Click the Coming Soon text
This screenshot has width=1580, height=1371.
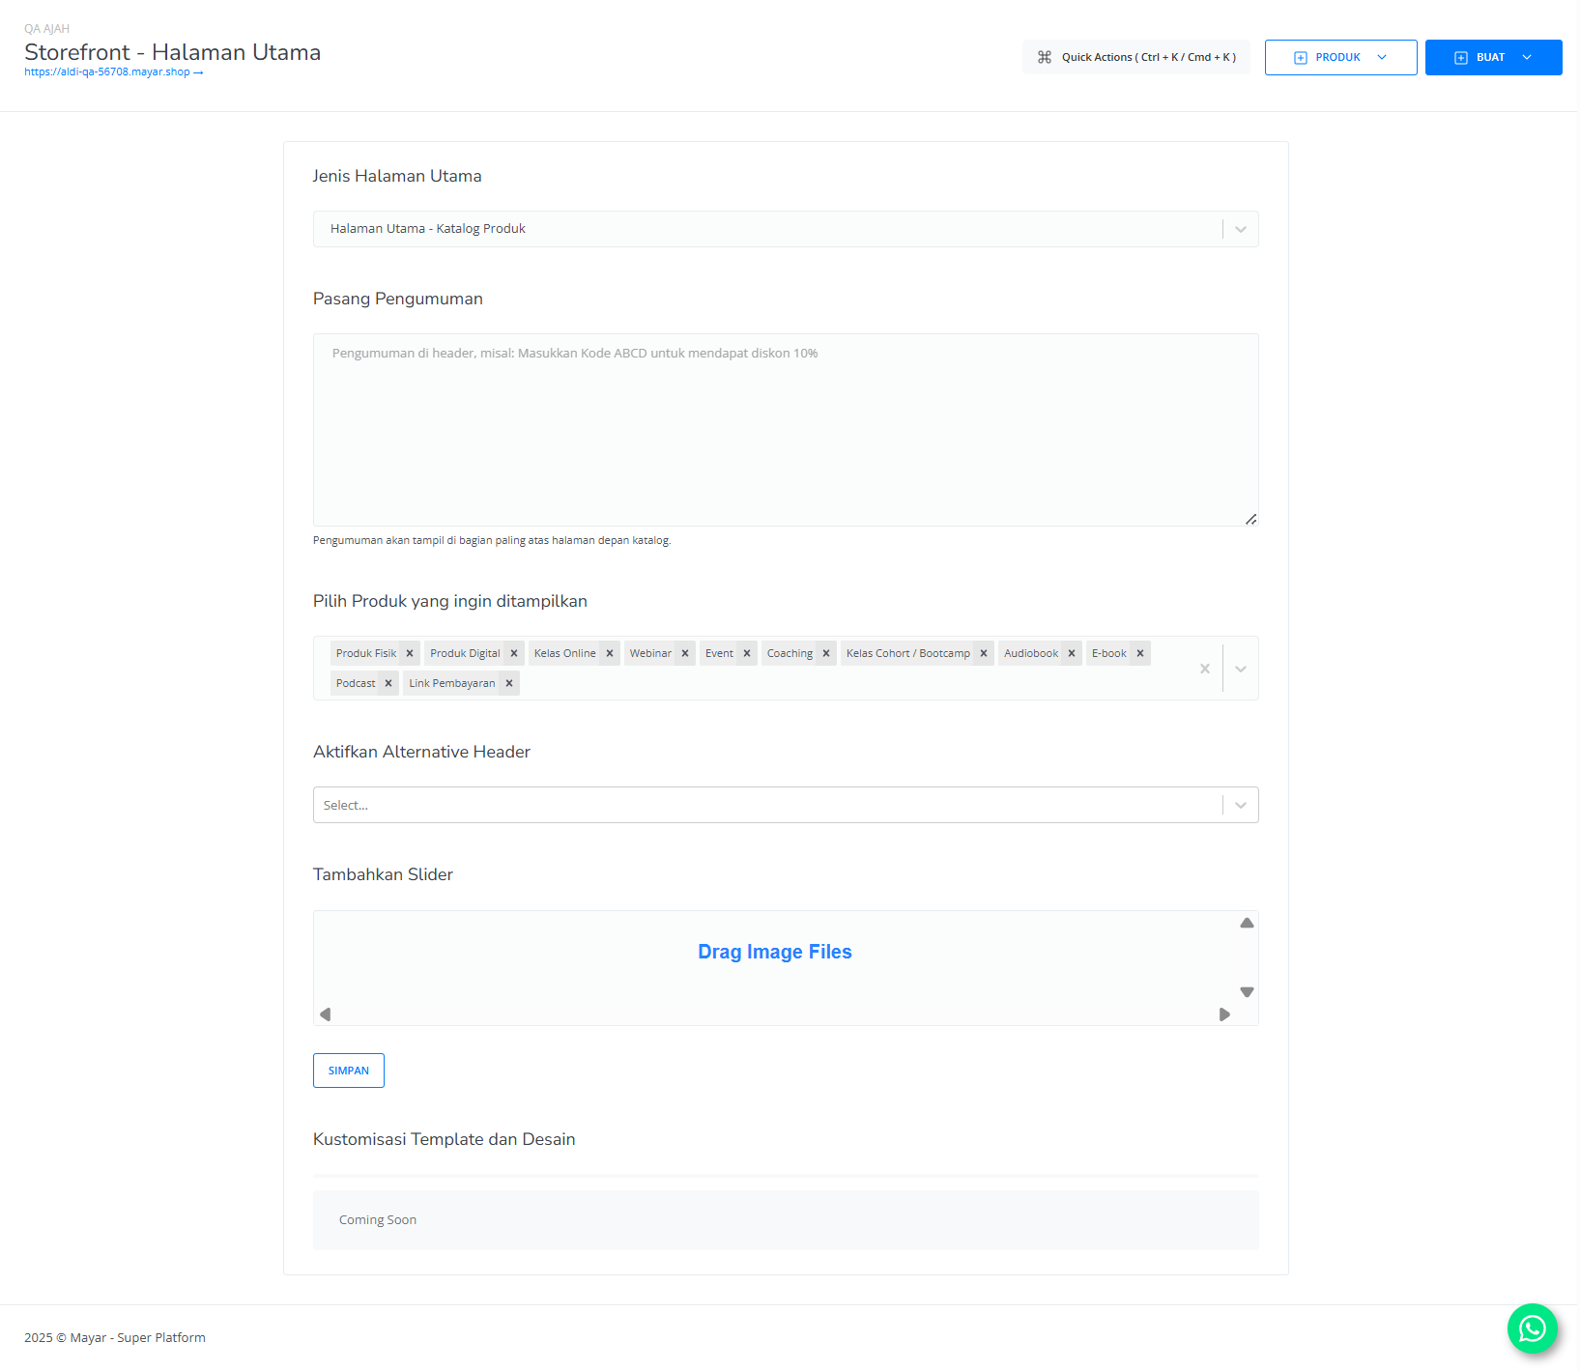coord(378,1221)
